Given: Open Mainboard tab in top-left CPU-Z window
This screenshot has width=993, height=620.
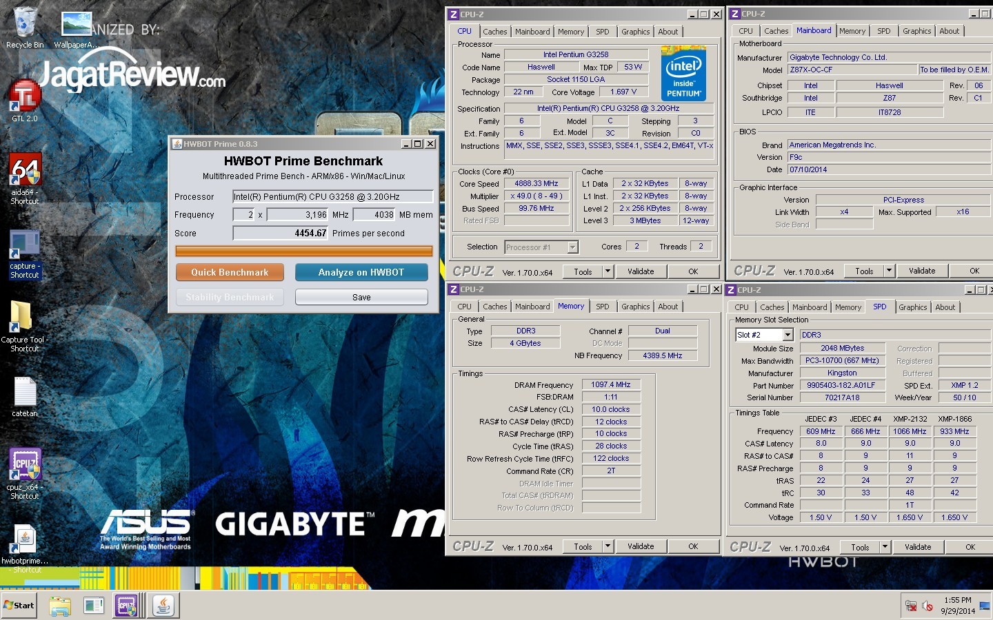Looking at the screenshot, I should pyautogui.click(x=532, y=32).
